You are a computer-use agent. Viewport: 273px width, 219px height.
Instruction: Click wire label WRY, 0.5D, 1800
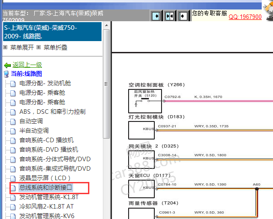pyautogui.click(x=210, y=155)
